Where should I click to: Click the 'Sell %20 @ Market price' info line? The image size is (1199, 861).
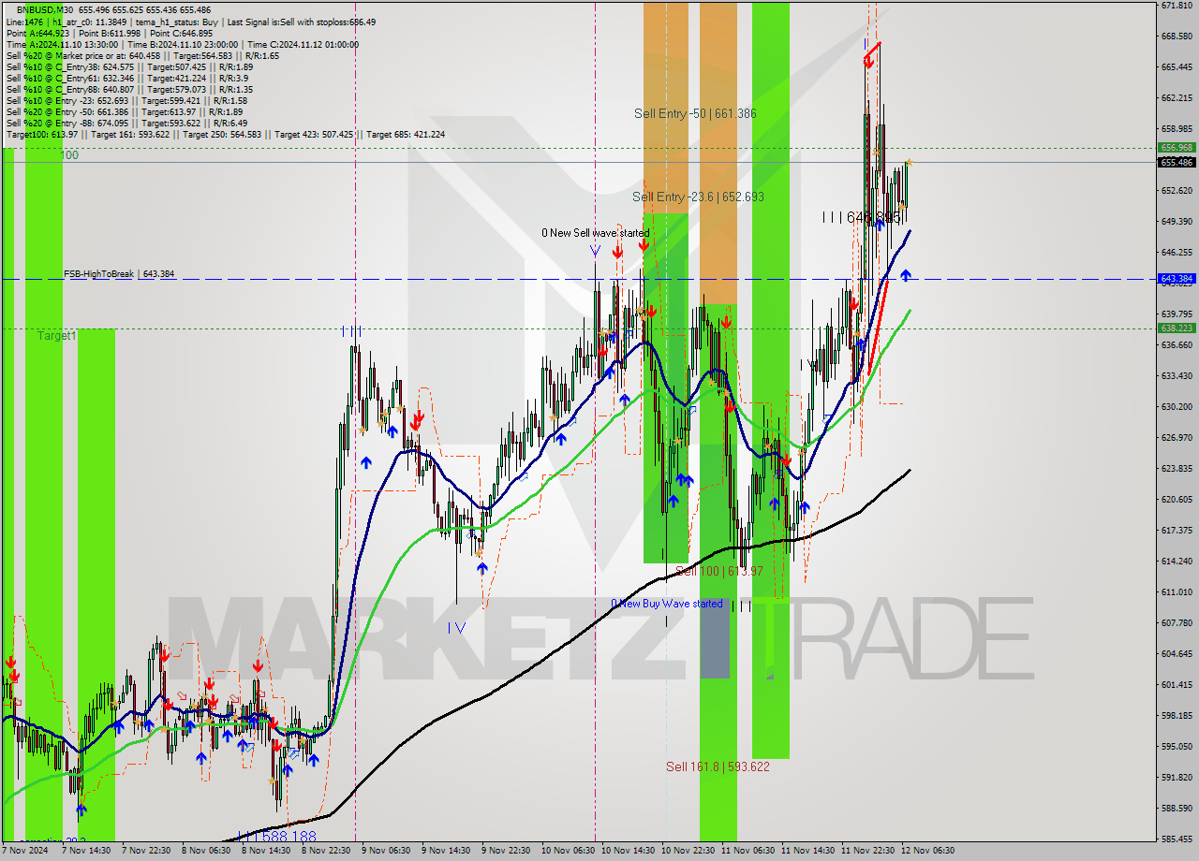point(142,55)
